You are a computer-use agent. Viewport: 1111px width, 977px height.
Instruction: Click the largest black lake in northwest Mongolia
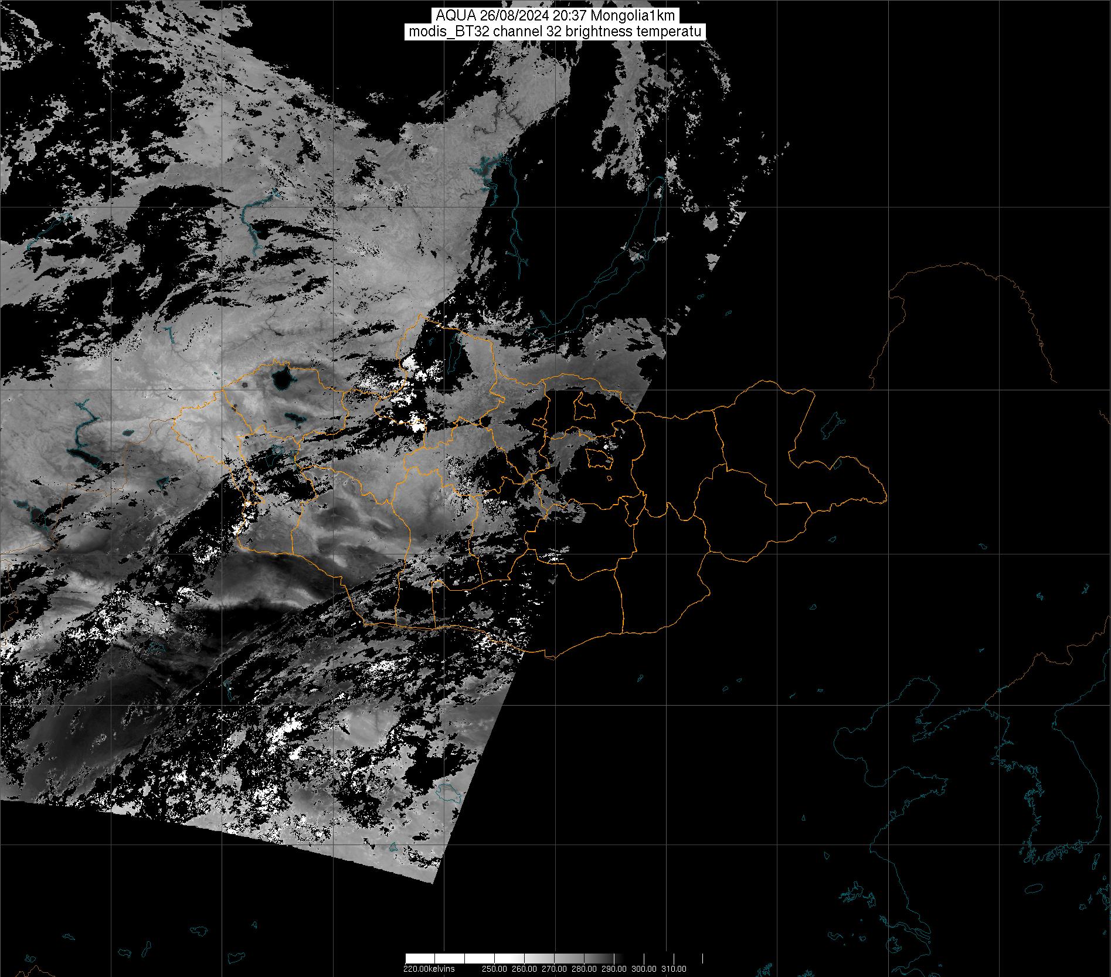coord(282,380)
